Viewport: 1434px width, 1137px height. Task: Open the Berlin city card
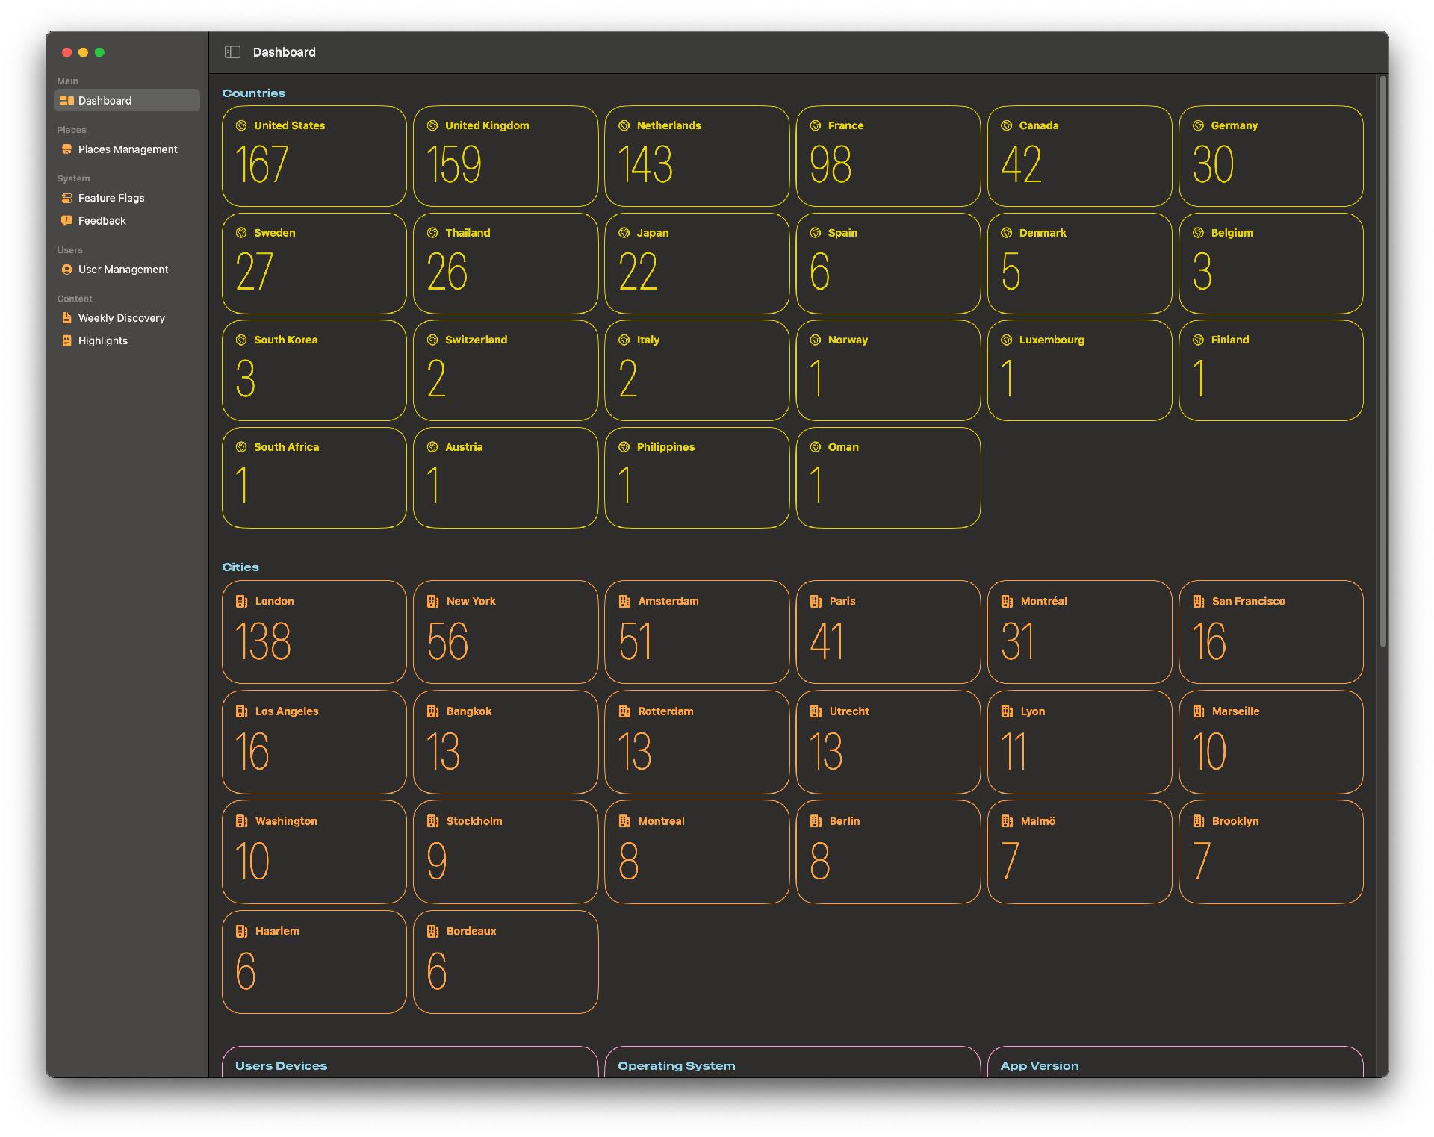pyautogui.click(x=888, y=852)
